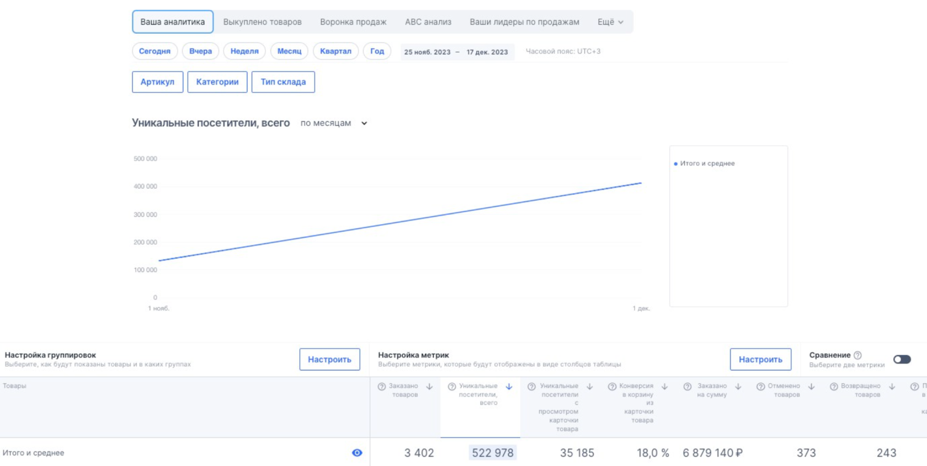Viewport: 927px width, 466px height.
Task: Sort by Заказано на сумму arrow
Action: [738, 387]
